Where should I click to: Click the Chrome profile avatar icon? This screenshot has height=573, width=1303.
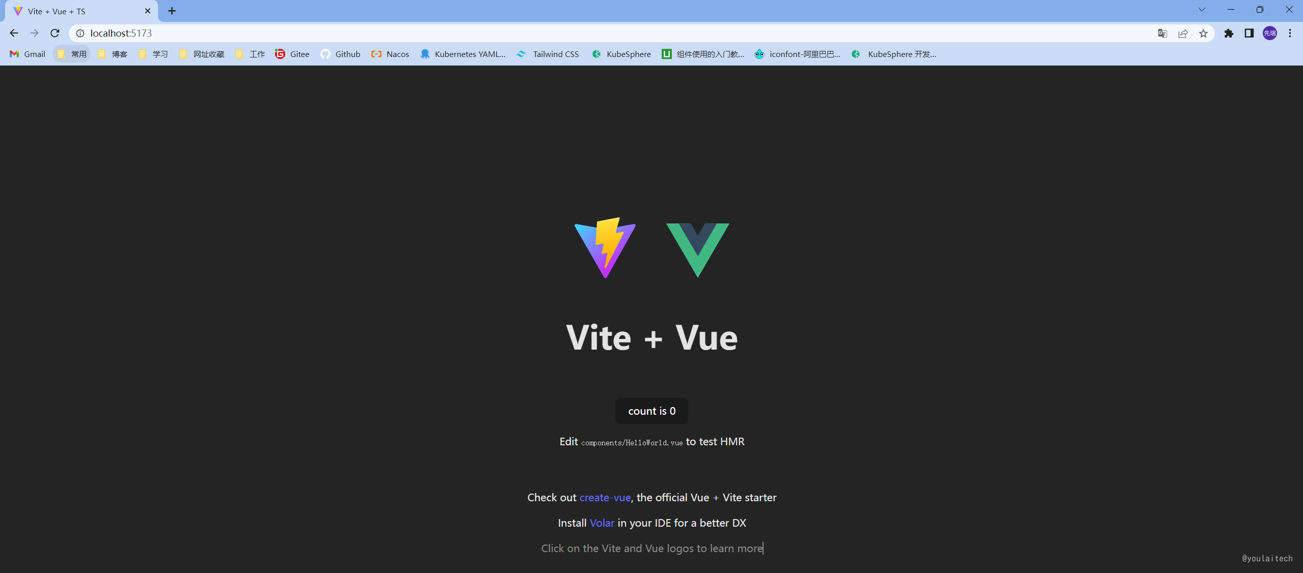coord(1269,33)
